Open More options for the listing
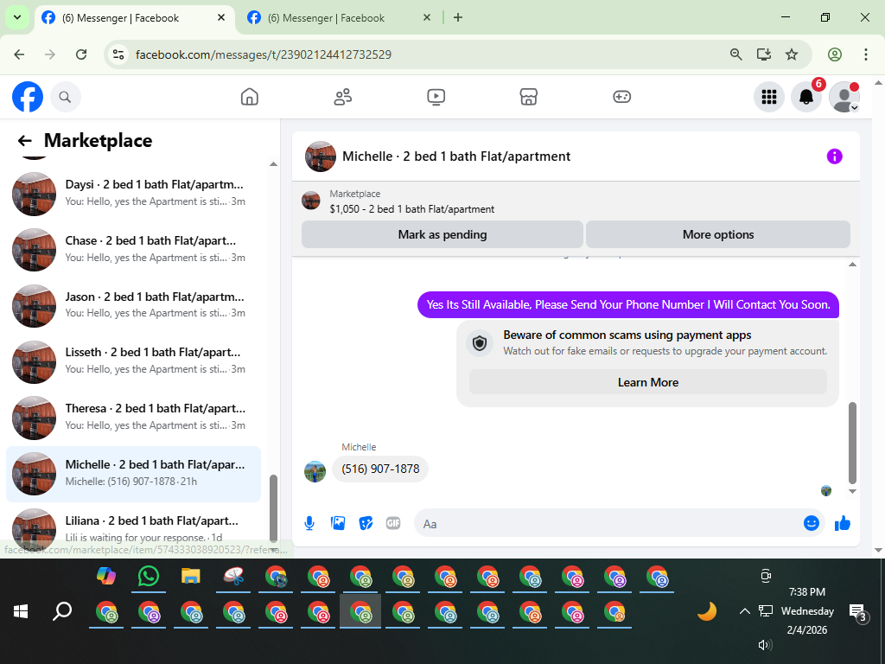 (x=718, y=234)
